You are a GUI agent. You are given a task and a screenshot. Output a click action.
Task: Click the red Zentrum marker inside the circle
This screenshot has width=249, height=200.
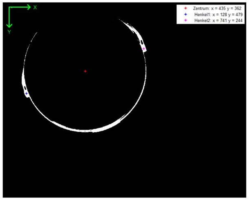(x=85, y=71)
